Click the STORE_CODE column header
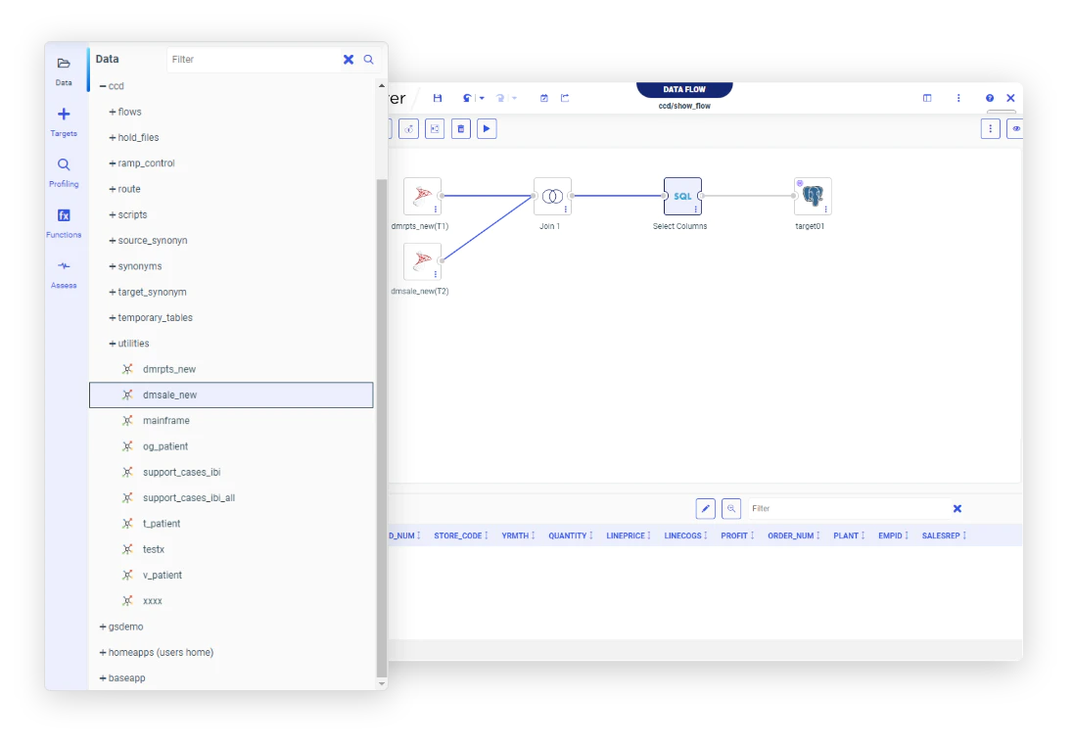The image size is (1073, 743). pos(458,535)
